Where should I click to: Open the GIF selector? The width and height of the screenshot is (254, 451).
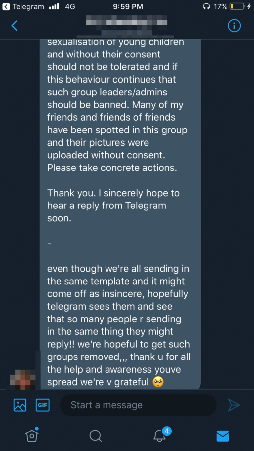[42, 405]
